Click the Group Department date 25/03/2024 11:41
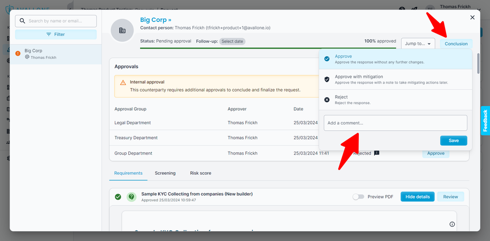The image size is (490, 241). pos(311,153)
